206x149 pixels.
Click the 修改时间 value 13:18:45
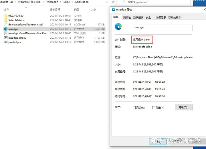(149, 89)
